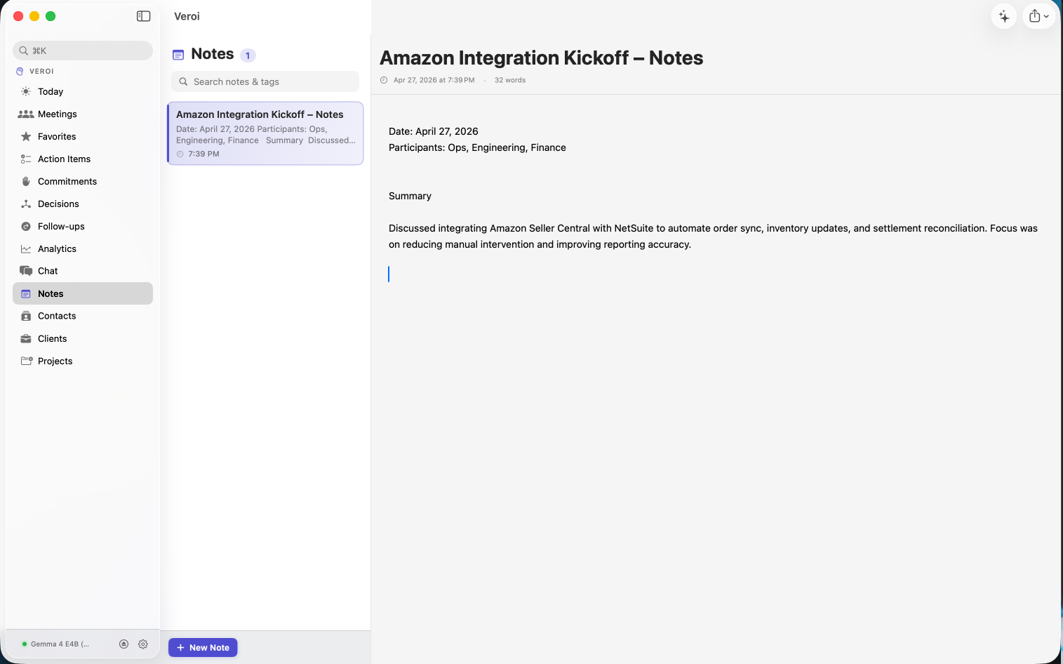Toggle the sidebar visibility icon
The width and height of the screenshot is (1063, 664).
[x=143, y=16]
